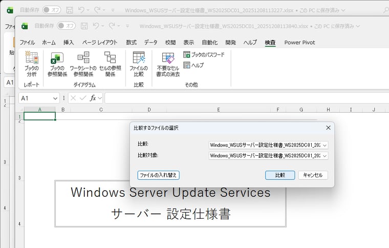The height and width of the screenshot is (248, 389).
Task: Click the insert function fx icon
Action: point(93,98)
